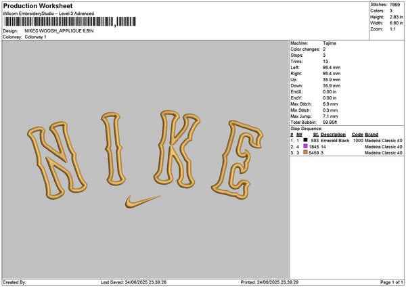Click the 'Description' column header

coord(333,135)
